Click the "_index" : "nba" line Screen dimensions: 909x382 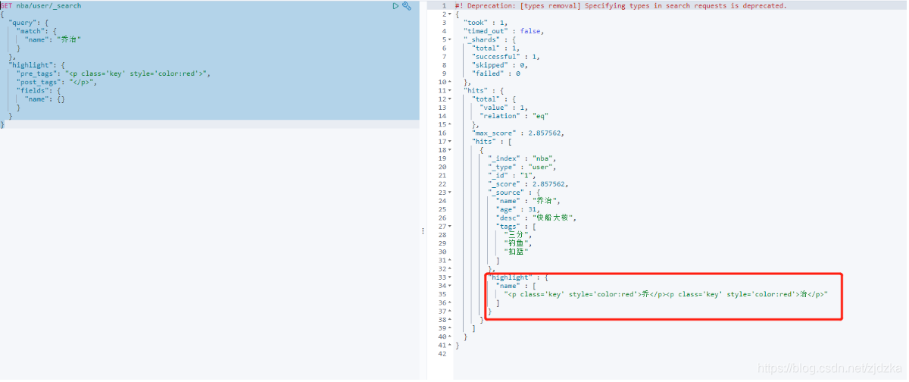523,158
